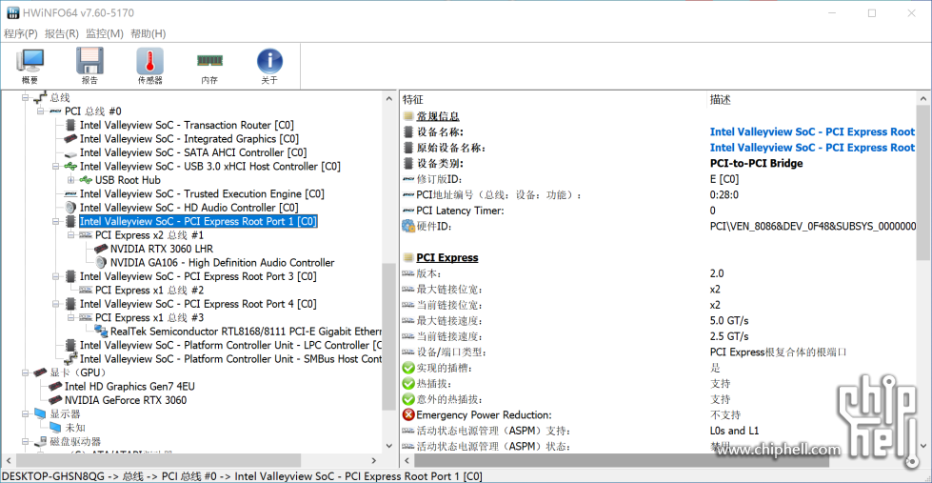Maximize the HWiNFO64 window

[x=872, y=13]
